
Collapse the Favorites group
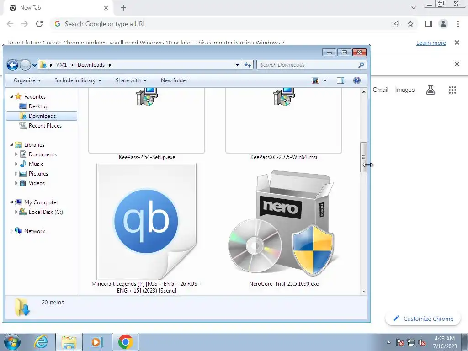(x=11, y=97)
